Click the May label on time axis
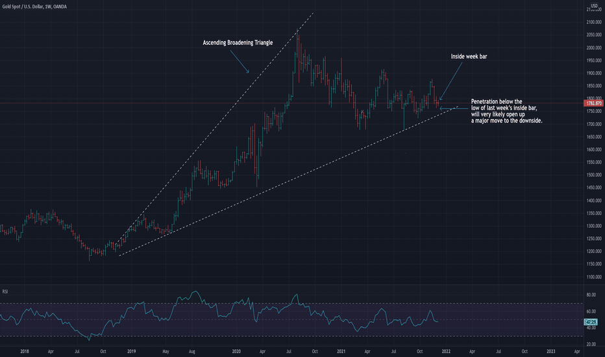 166,352
